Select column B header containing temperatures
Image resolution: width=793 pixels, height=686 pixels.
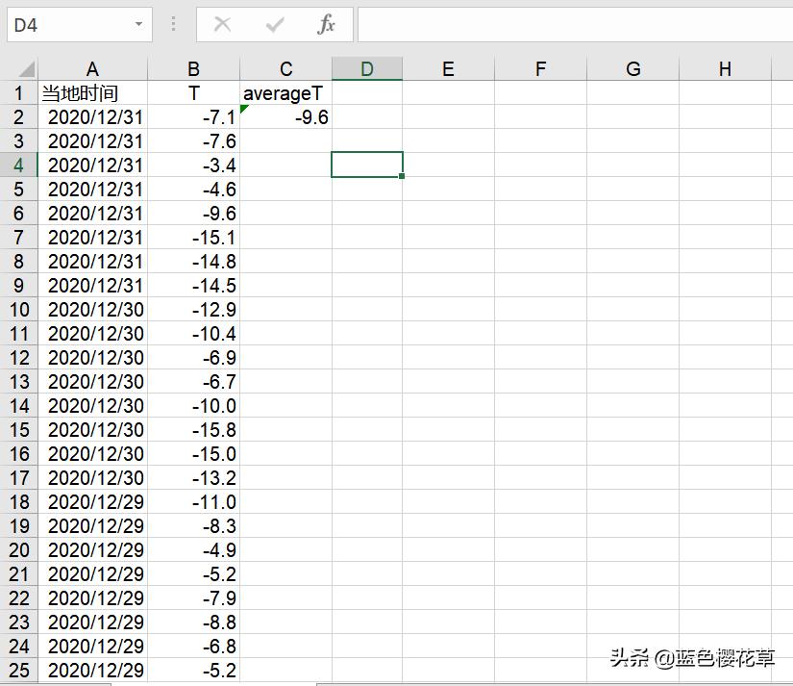tap(193, 68)
